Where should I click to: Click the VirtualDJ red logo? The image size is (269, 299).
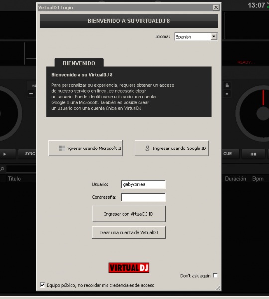click(129, 268)
